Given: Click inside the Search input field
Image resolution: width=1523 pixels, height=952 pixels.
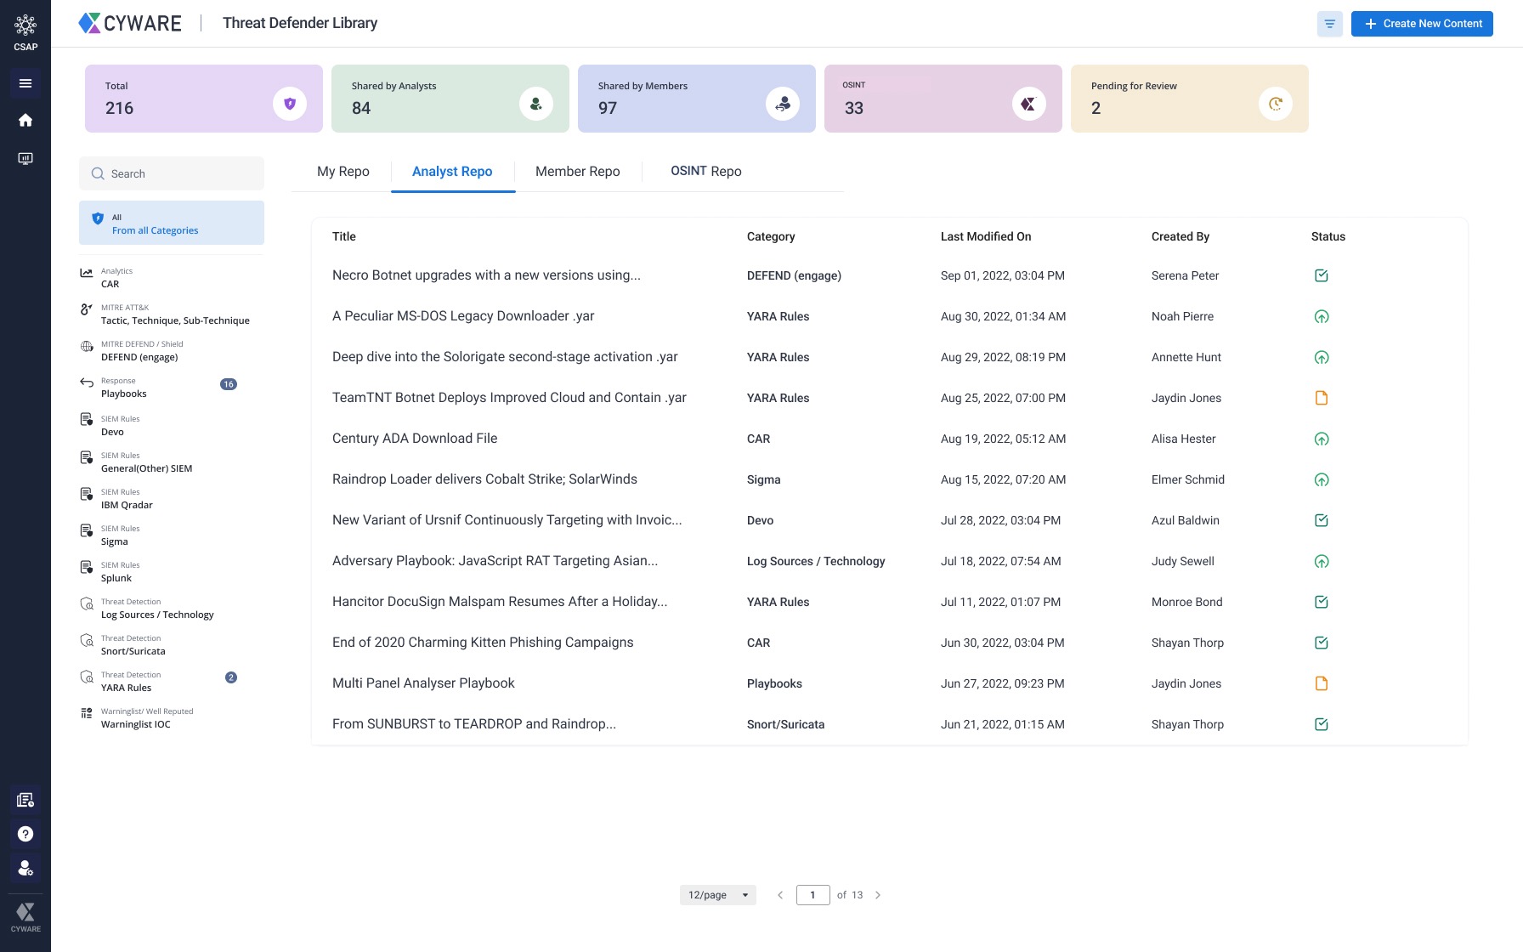Looking at the screenshot, I should (x=170, y=173).
